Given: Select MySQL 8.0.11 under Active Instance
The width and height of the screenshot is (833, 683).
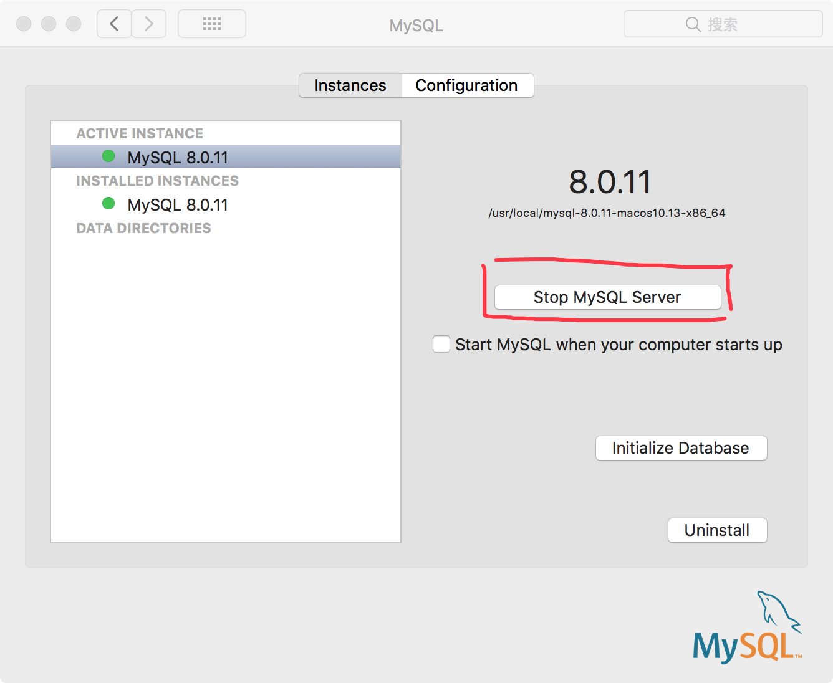Looking at the screenshot, I should tap(226, 157).
